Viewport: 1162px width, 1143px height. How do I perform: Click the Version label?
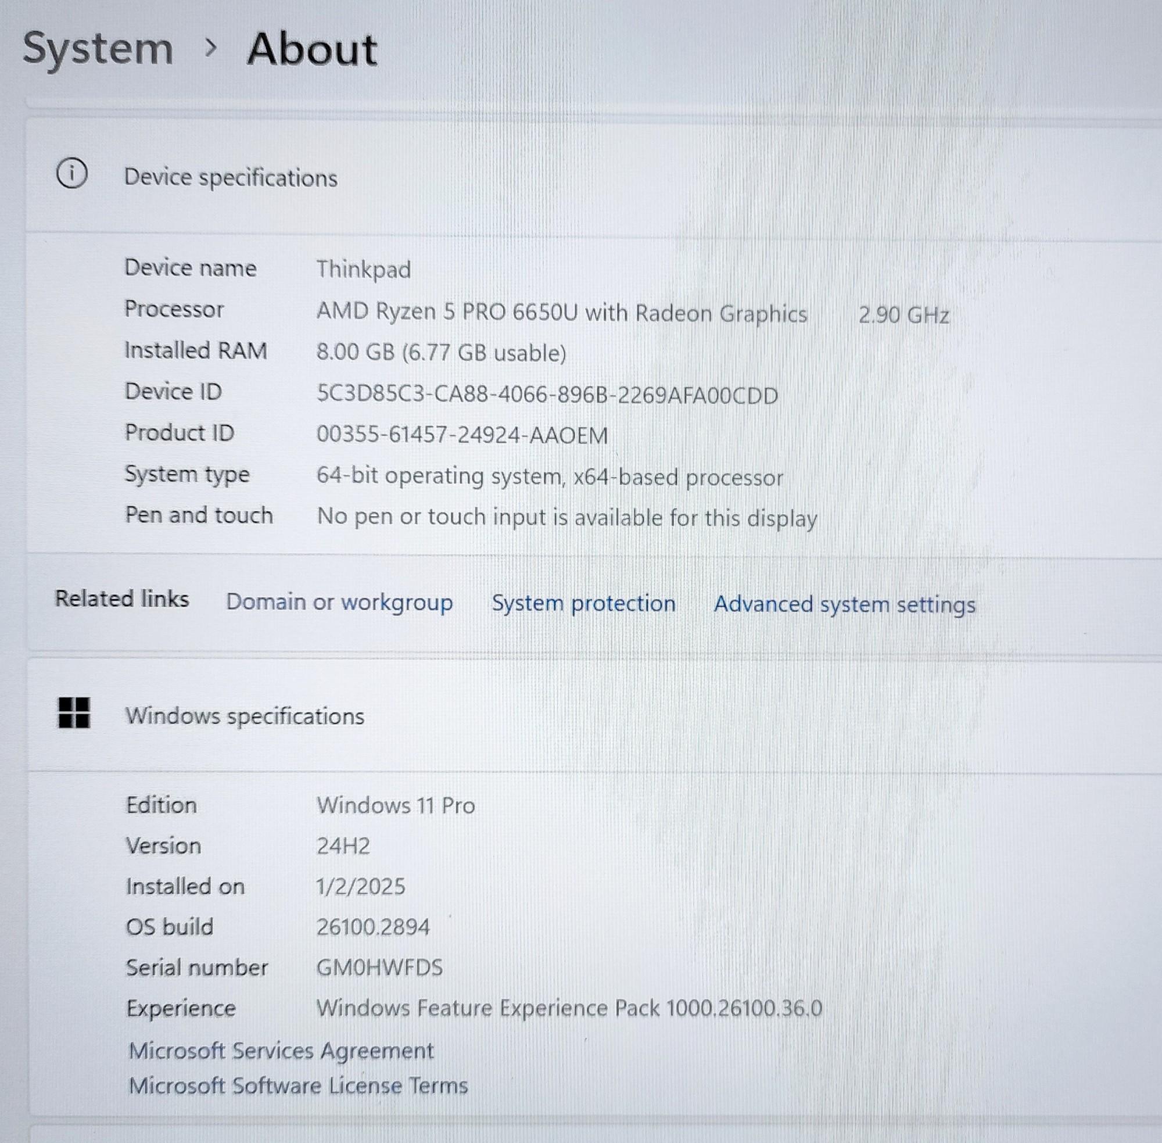pos(163,846)
